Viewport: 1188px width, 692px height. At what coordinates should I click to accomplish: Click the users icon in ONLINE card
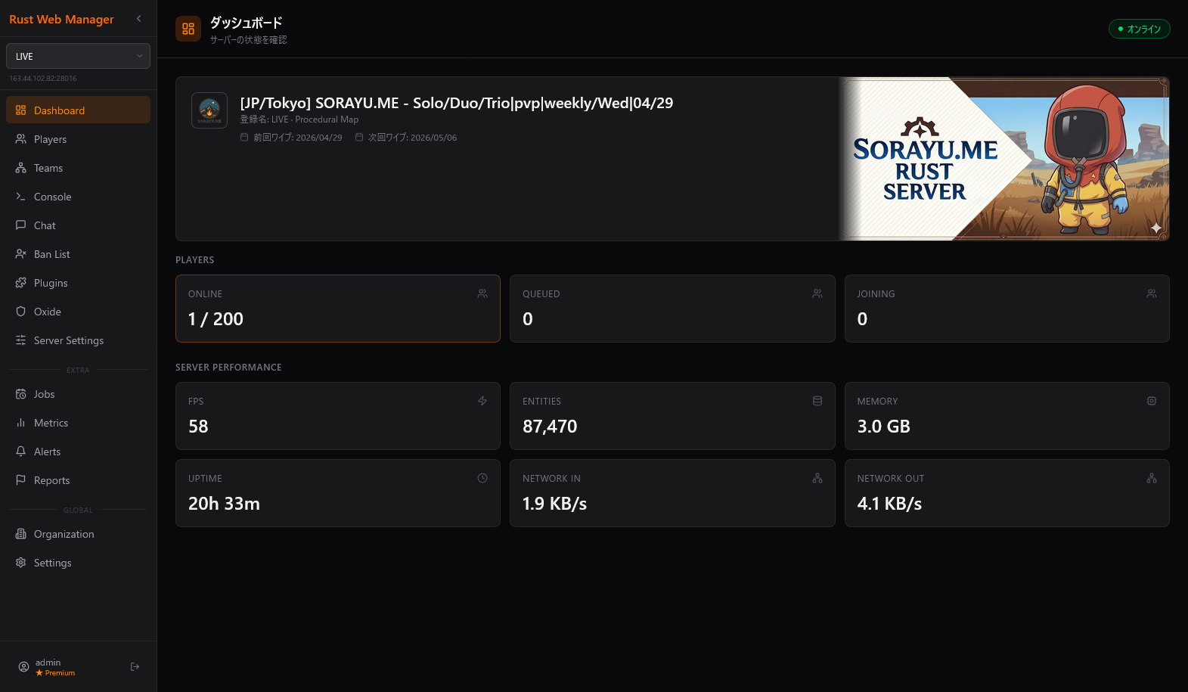click(482, 293)
